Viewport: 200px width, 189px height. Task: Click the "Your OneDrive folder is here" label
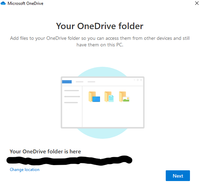pyautogui.click(x=45, y=152)
